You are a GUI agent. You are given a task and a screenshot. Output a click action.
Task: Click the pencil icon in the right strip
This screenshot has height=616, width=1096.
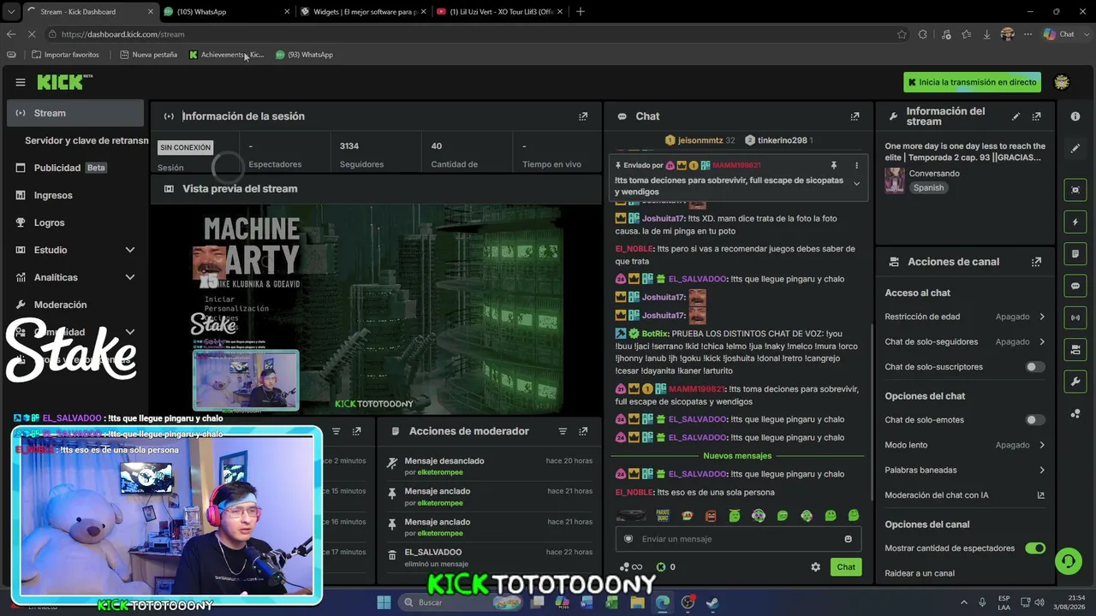click(1075, 148)
